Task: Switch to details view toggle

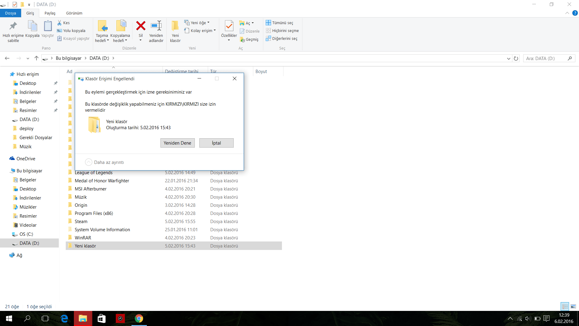Action: click(x=565, y=306)
